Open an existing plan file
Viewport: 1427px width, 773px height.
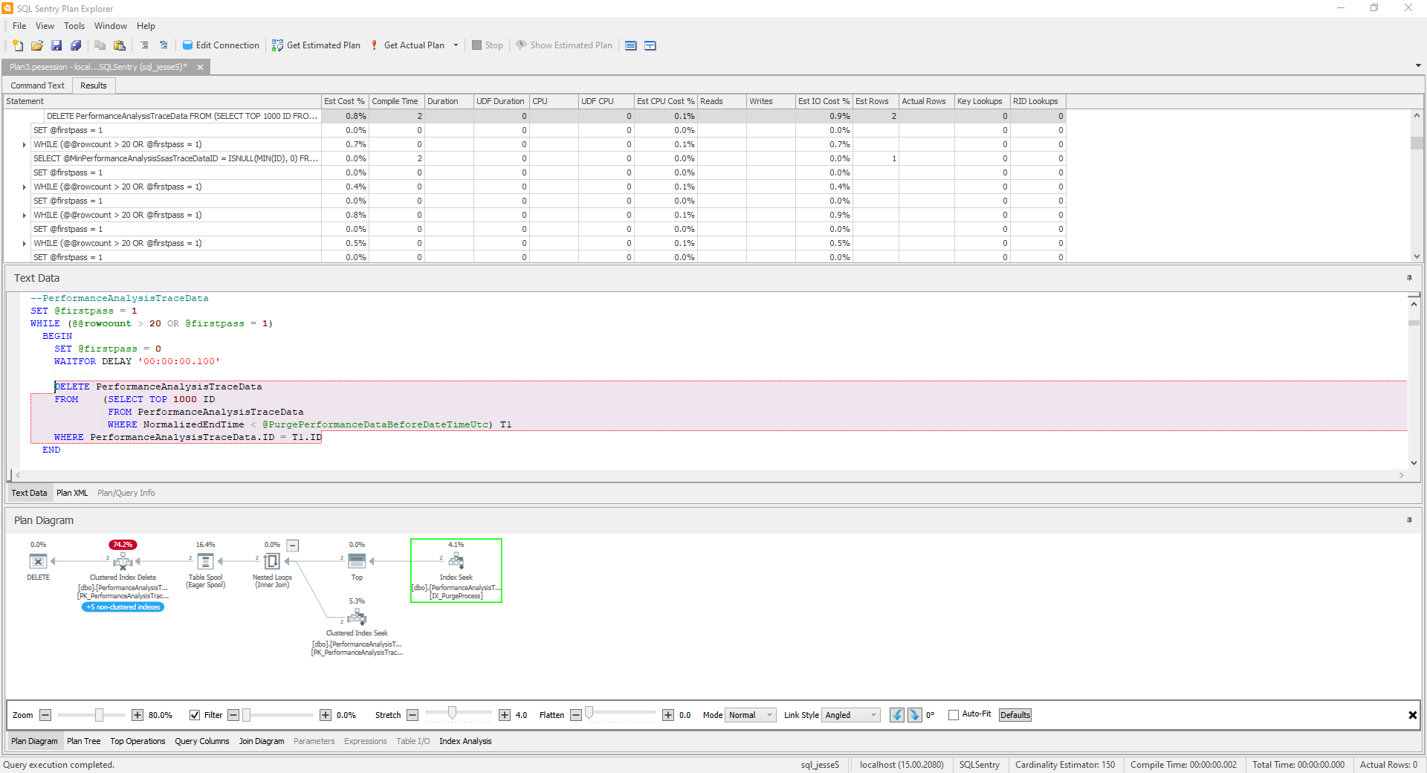coord(37,45)
